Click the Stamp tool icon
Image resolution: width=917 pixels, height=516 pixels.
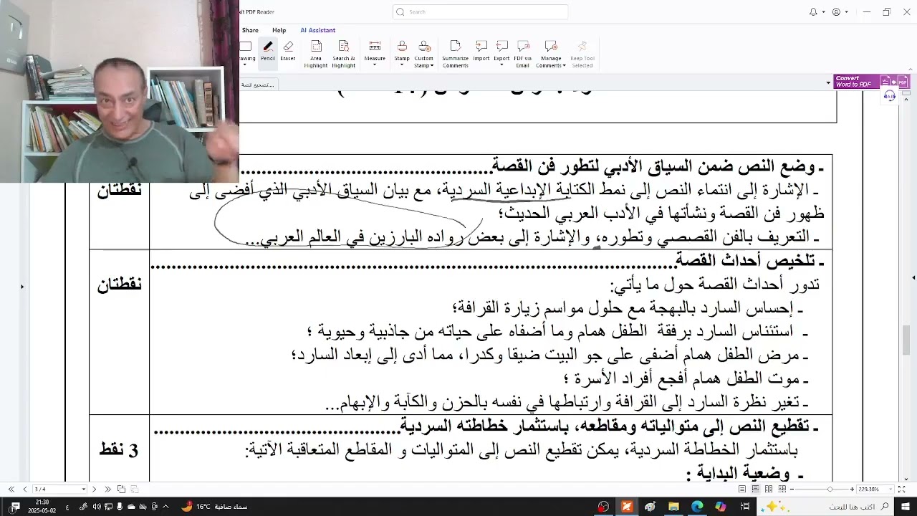pos(402,47)
